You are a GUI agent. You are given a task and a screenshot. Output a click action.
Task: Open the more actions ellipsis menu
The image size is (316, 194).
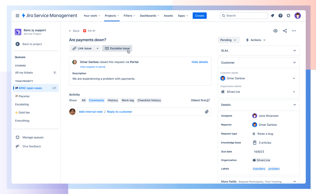pyautogui.click(x=294, y=31)
